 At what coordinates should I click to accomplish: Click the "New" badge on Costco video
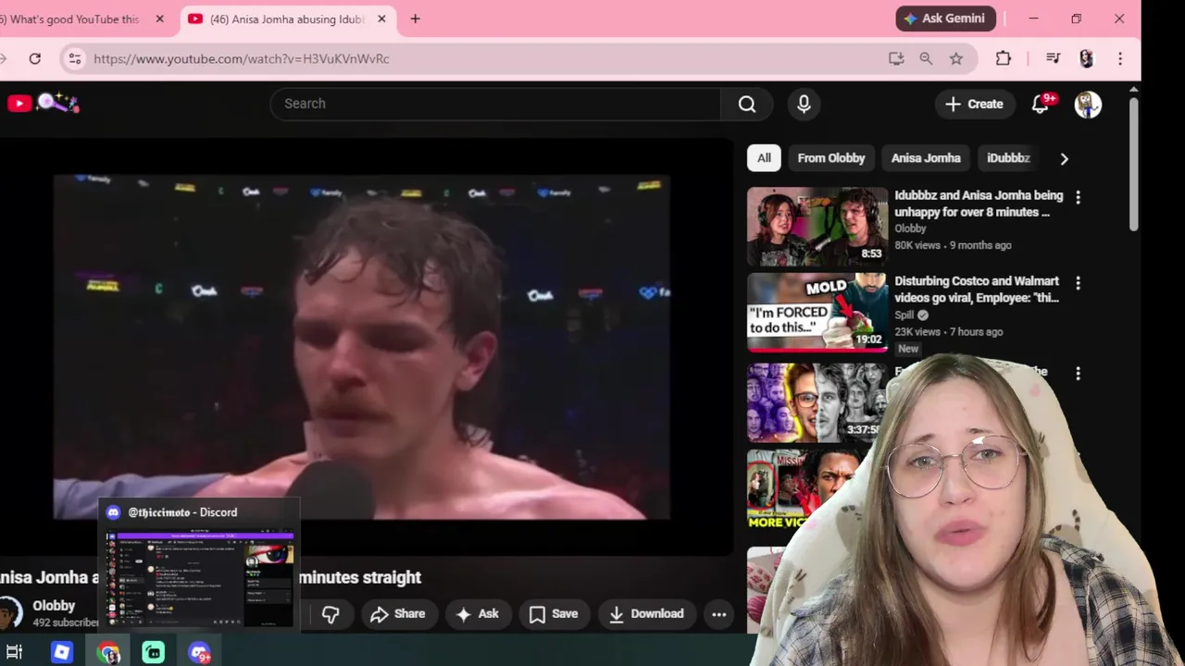(908, 349)
